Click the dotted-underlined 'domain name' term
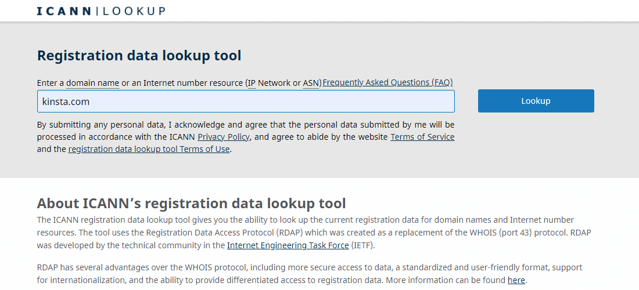This screenshot has width=639, height=290. click(92, 83)
